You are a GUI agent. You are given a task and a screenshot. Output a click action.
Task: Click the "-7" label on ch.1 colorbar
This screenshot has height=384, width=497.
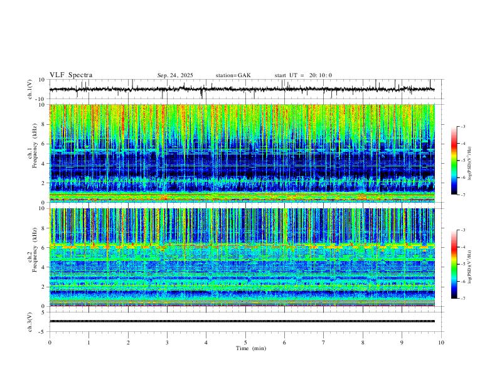point(463,195)
